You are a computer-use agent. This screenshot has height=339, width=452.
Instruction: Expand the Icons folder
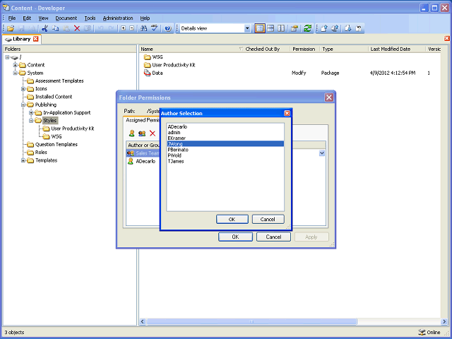23,89
